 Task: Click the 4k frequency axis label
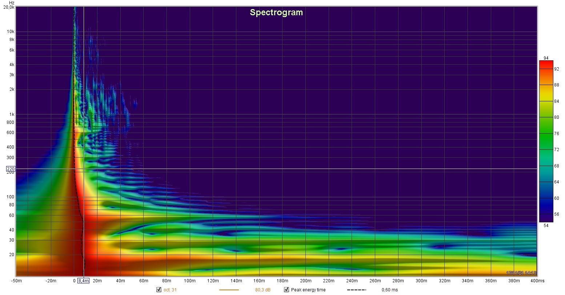[12, 65]
